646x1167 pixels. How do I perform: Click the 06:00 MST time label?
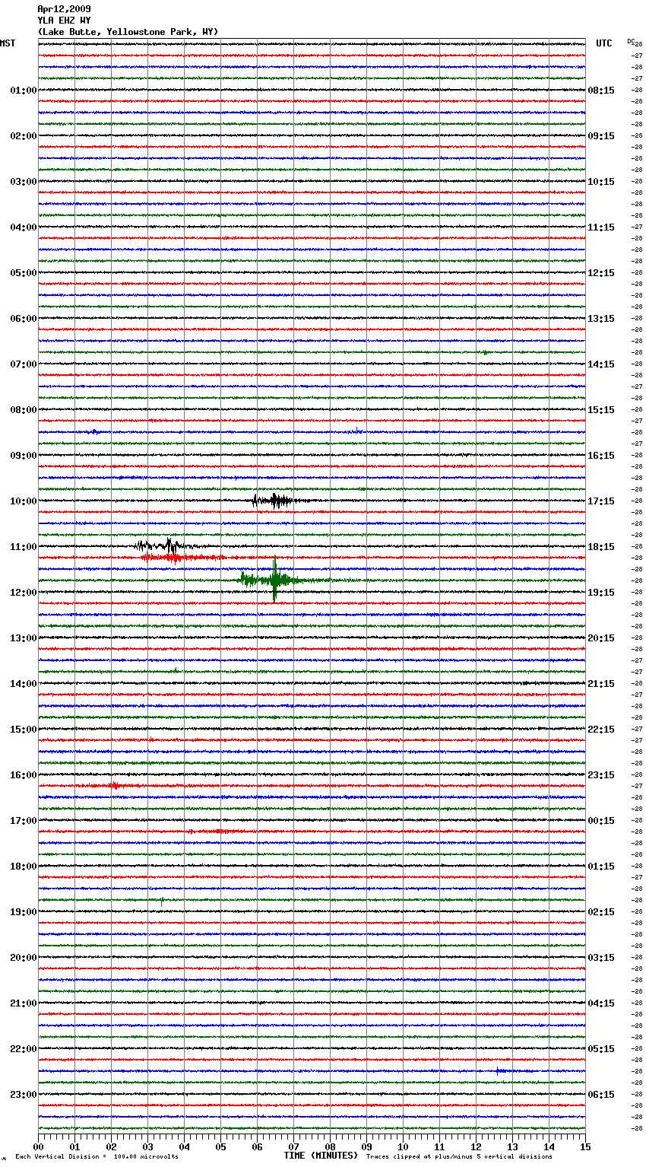point(23,319)
